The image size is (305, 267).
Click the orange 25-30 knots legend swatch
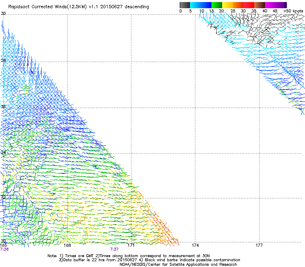(238, 5)
